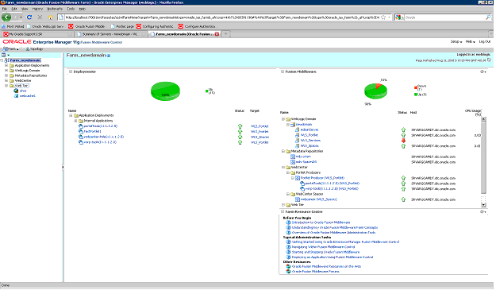This screenshot has height=290, width=496.
Task: Click the Farm_newdomain farm icon in the tree
Action: coord(6,60)
